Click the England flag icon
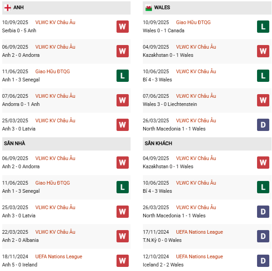 click(x=8, y=8)
